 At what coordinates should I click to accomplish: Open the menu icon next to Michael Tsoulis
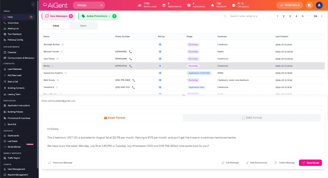(x=61, y=52)
